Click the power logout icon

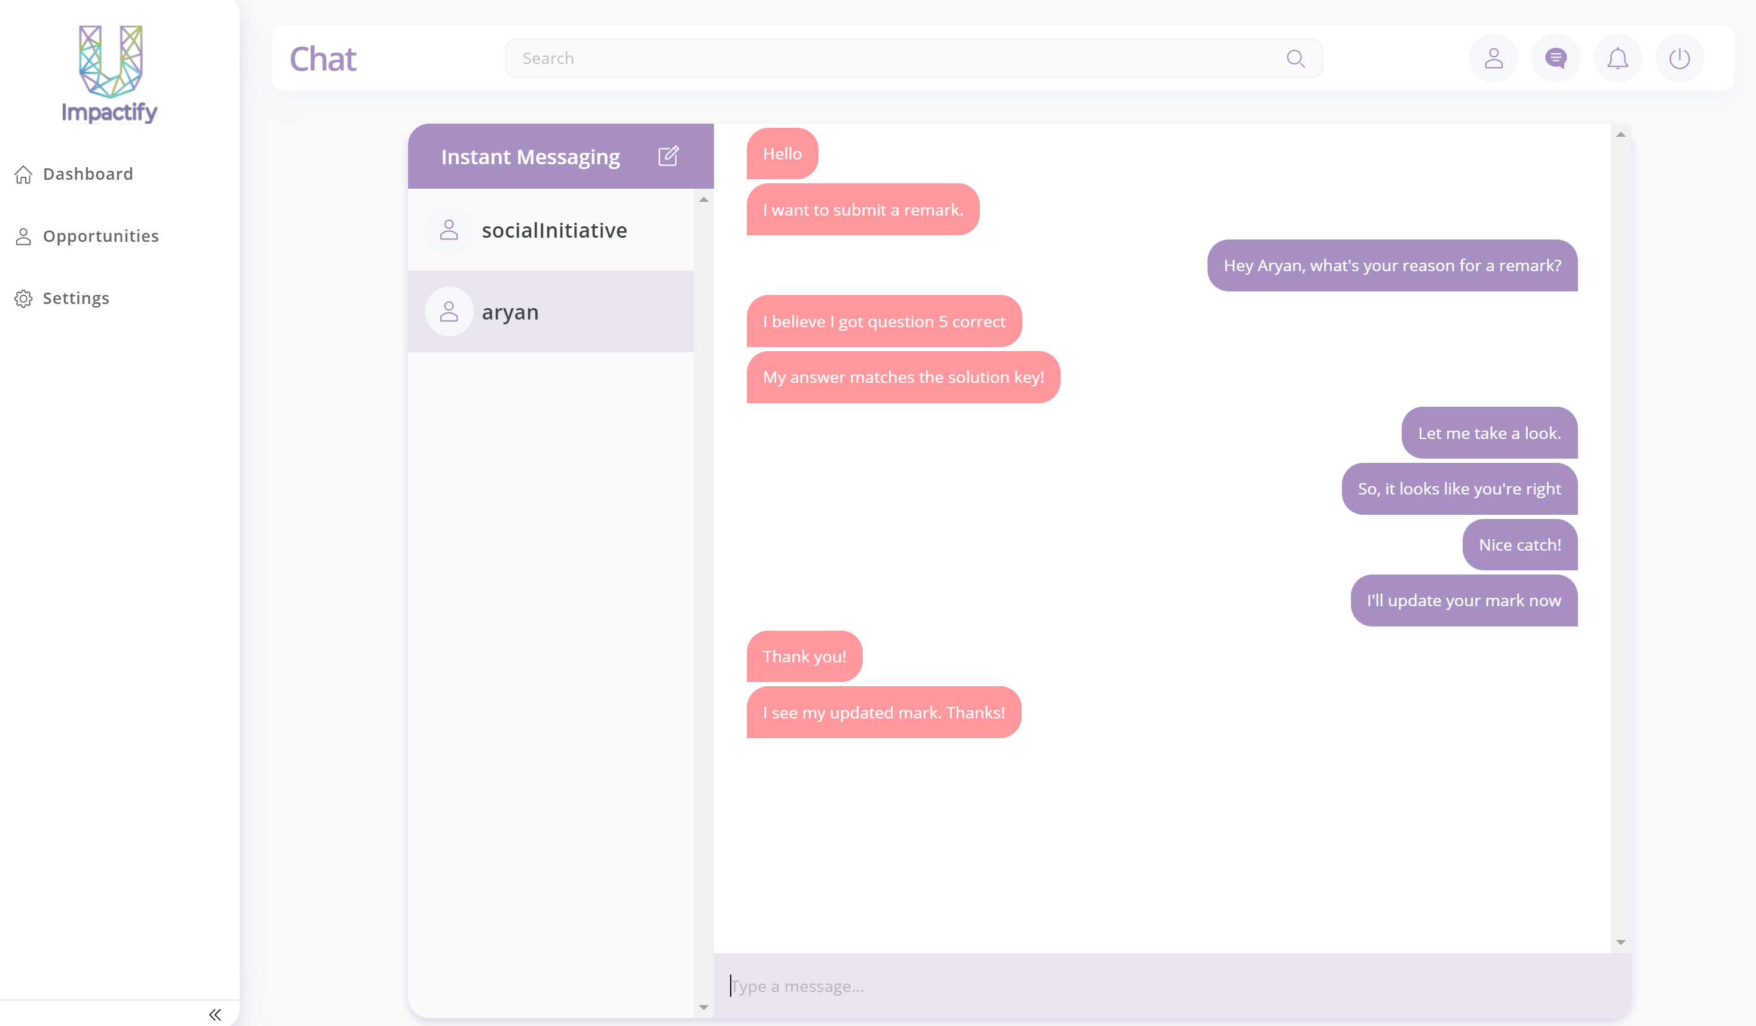(1679, 59)
